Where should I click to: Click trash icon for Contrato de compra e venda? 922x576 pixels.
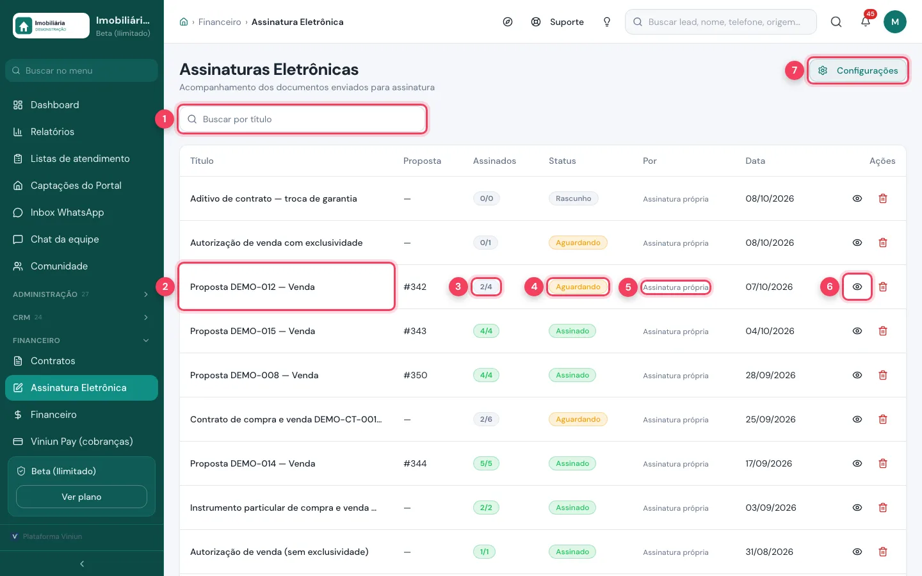point(883,419)
